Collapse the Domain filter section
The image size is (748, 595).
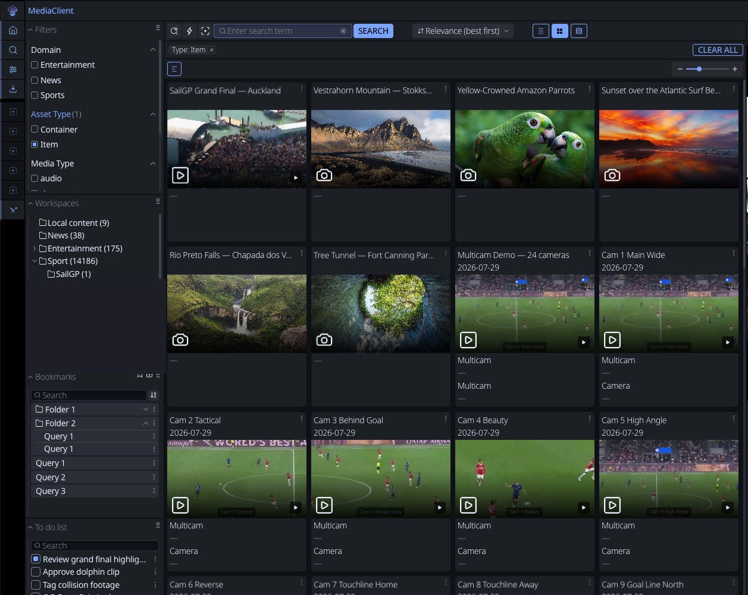[x=153, y=50]
